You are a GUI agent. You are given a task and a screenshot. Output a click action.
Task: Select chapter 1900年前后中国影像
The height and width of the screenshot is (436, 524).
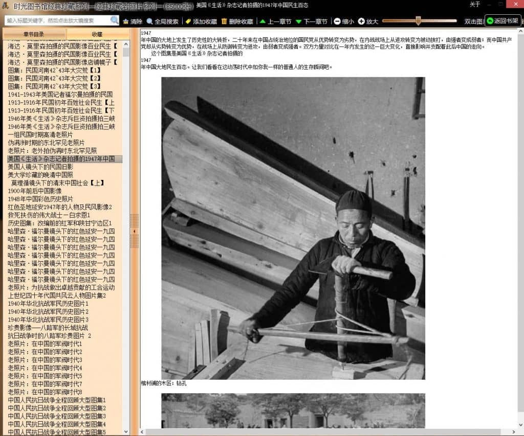point(34,191)
